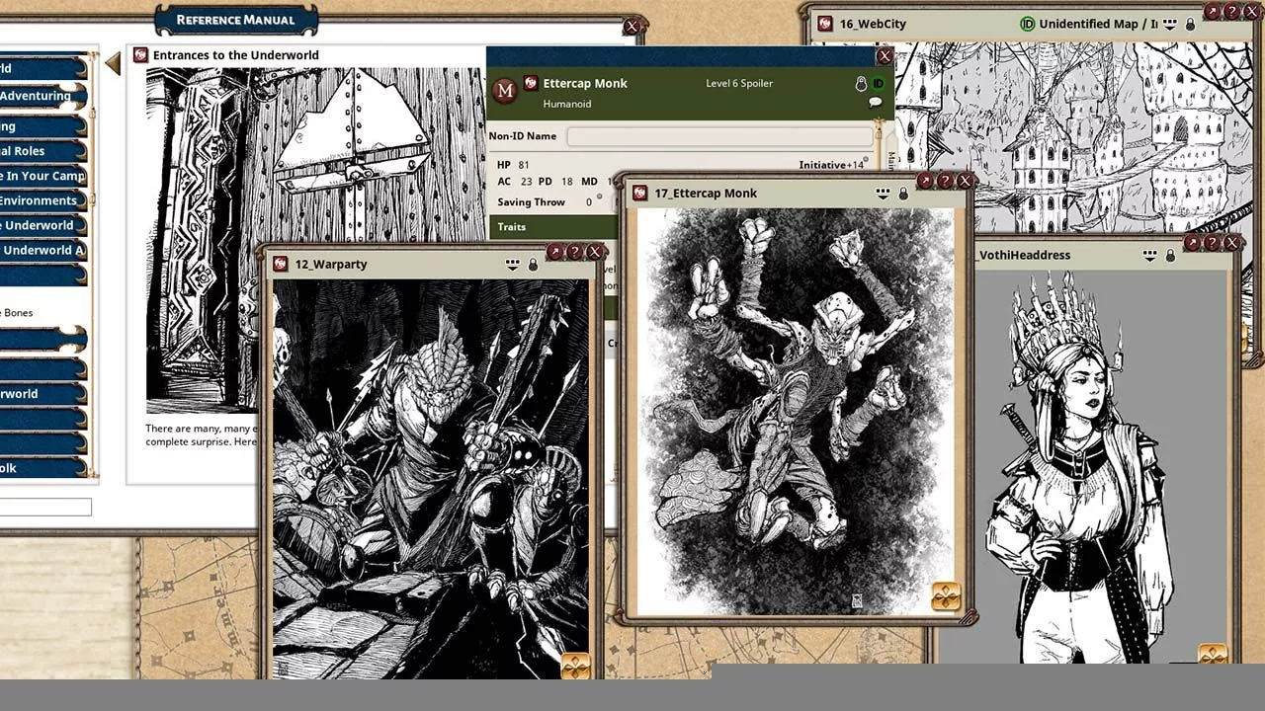Go back with the Reference Manual arrow
Screen dimensions: 1265x711
(x=113, y=64)
